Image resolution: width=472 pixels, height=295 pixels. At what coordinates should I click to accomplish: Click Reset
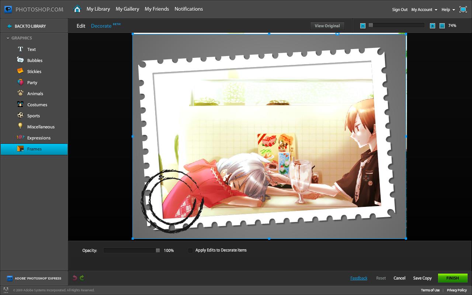[x=381, y=278]
